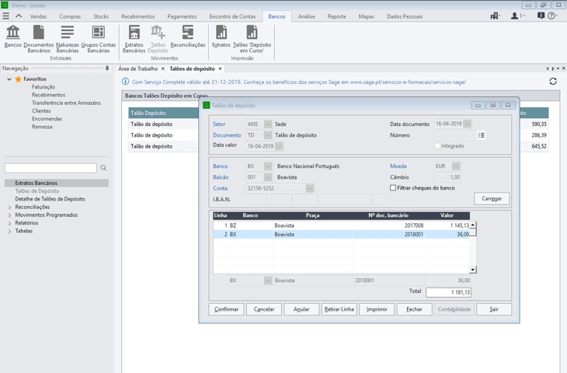567x373 pixels.
Task: Toggle the Integrado checkbox
Action: pyautogui.click(x=437, y=146)
